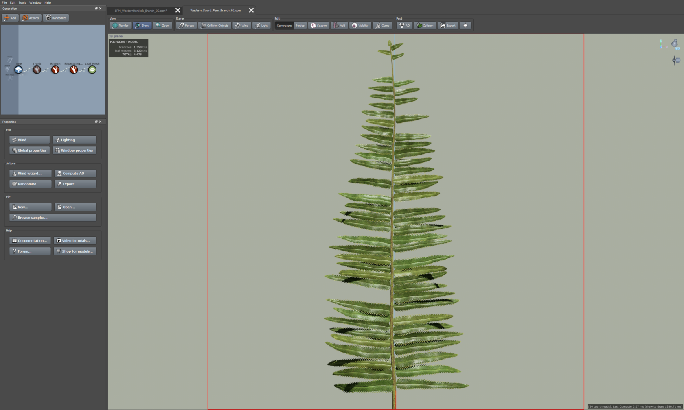684x410 pixels.
Task: Click the light intensity value 2.00
Action: click(x=677, y=49)
